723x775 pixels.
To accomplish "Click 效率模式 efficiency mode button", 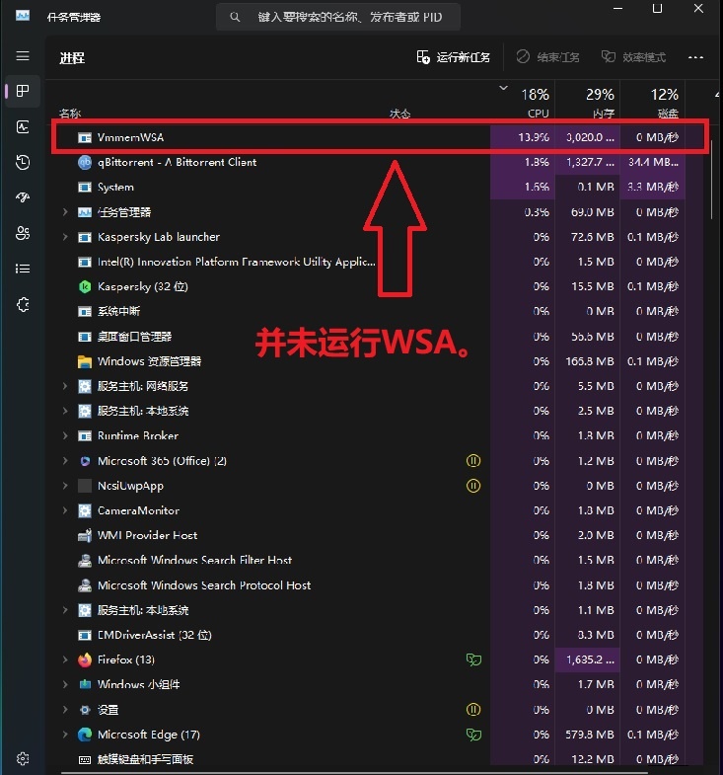I will point(633,57).
